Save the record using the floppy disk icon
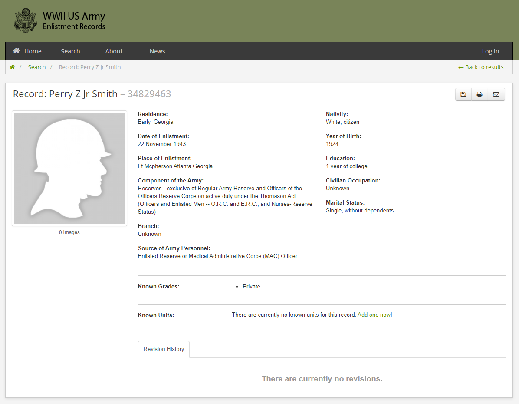Viewport: 519px width, 404px height. 463,94
